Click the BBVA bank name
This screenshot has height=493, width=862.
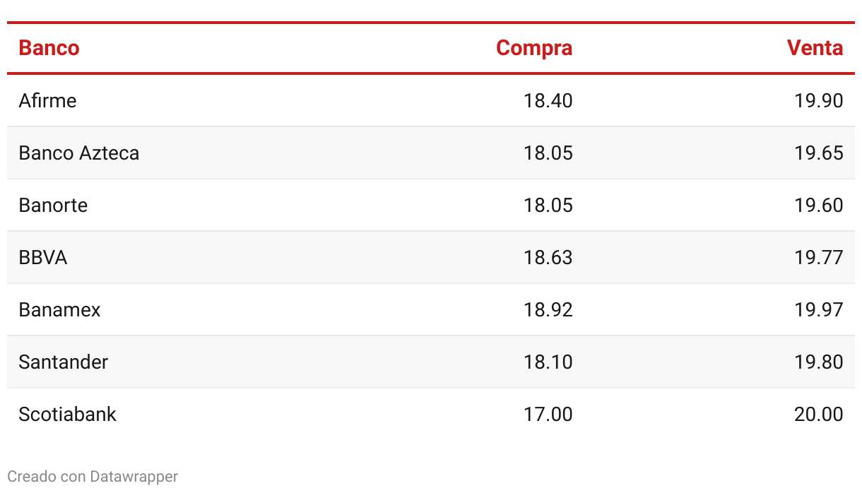click(x=43, y=257)
